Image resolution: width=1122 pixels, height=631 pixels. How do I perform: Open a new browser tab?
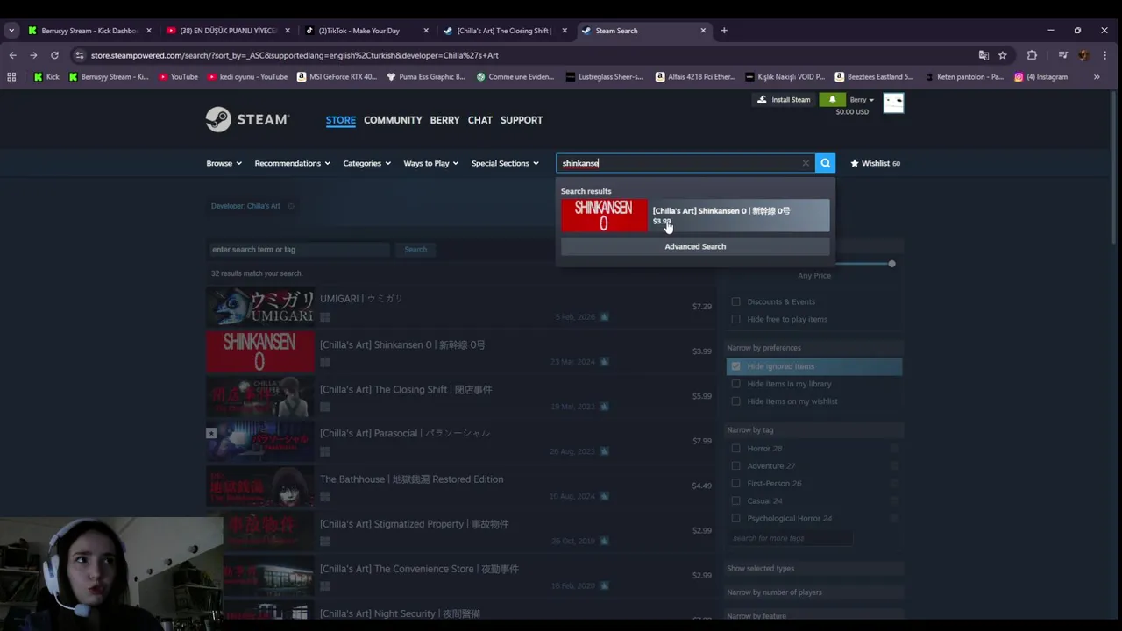click(x=724, y=31)
